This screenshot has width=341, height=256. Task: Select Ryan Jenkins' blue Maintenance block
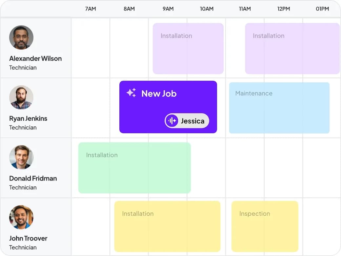click(279, 108)
